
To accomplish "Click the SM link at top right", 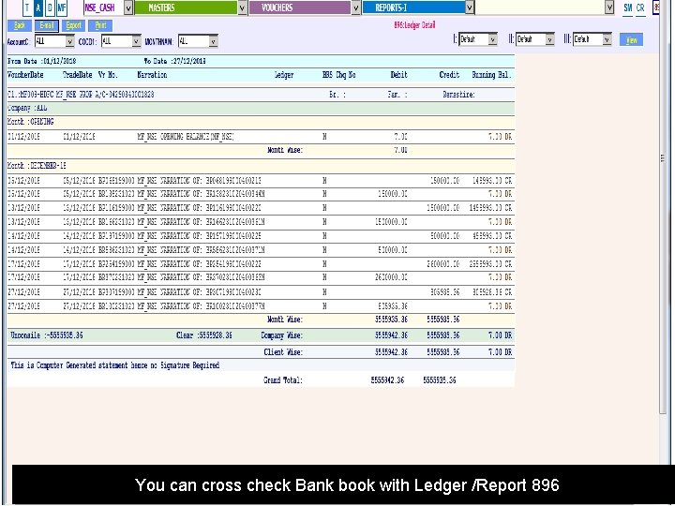I will tap(628, 7).
